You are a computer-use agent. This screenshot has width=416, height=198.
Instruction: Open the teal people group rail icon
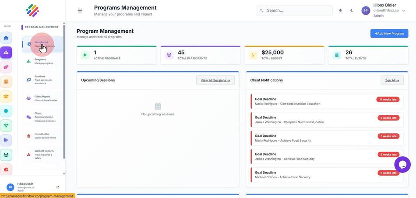[x=6, y=155]
